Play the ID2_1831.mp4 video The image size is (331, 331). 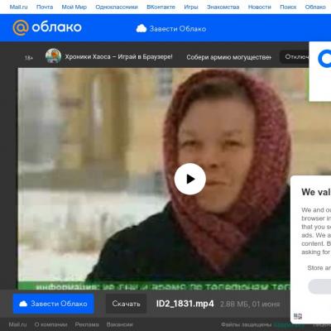tap(190, 179)
